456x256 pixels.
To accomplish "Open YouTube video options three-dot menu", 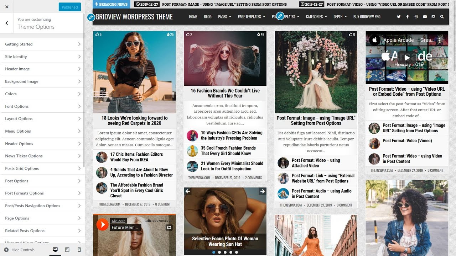I will tap(440, 40).
